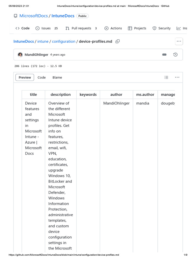196x261 pixels.
Task: Switch to the Preview view
Action: pos(25,77)
